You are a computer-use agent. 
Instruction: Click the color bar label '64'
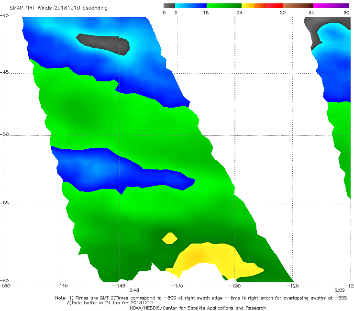click(311, 12)
